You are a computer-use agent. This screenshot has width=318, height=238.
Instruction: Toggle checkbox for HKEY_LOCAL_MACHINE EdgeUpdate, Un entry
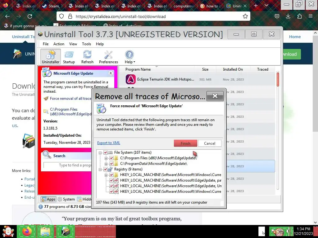coord(111,186)
